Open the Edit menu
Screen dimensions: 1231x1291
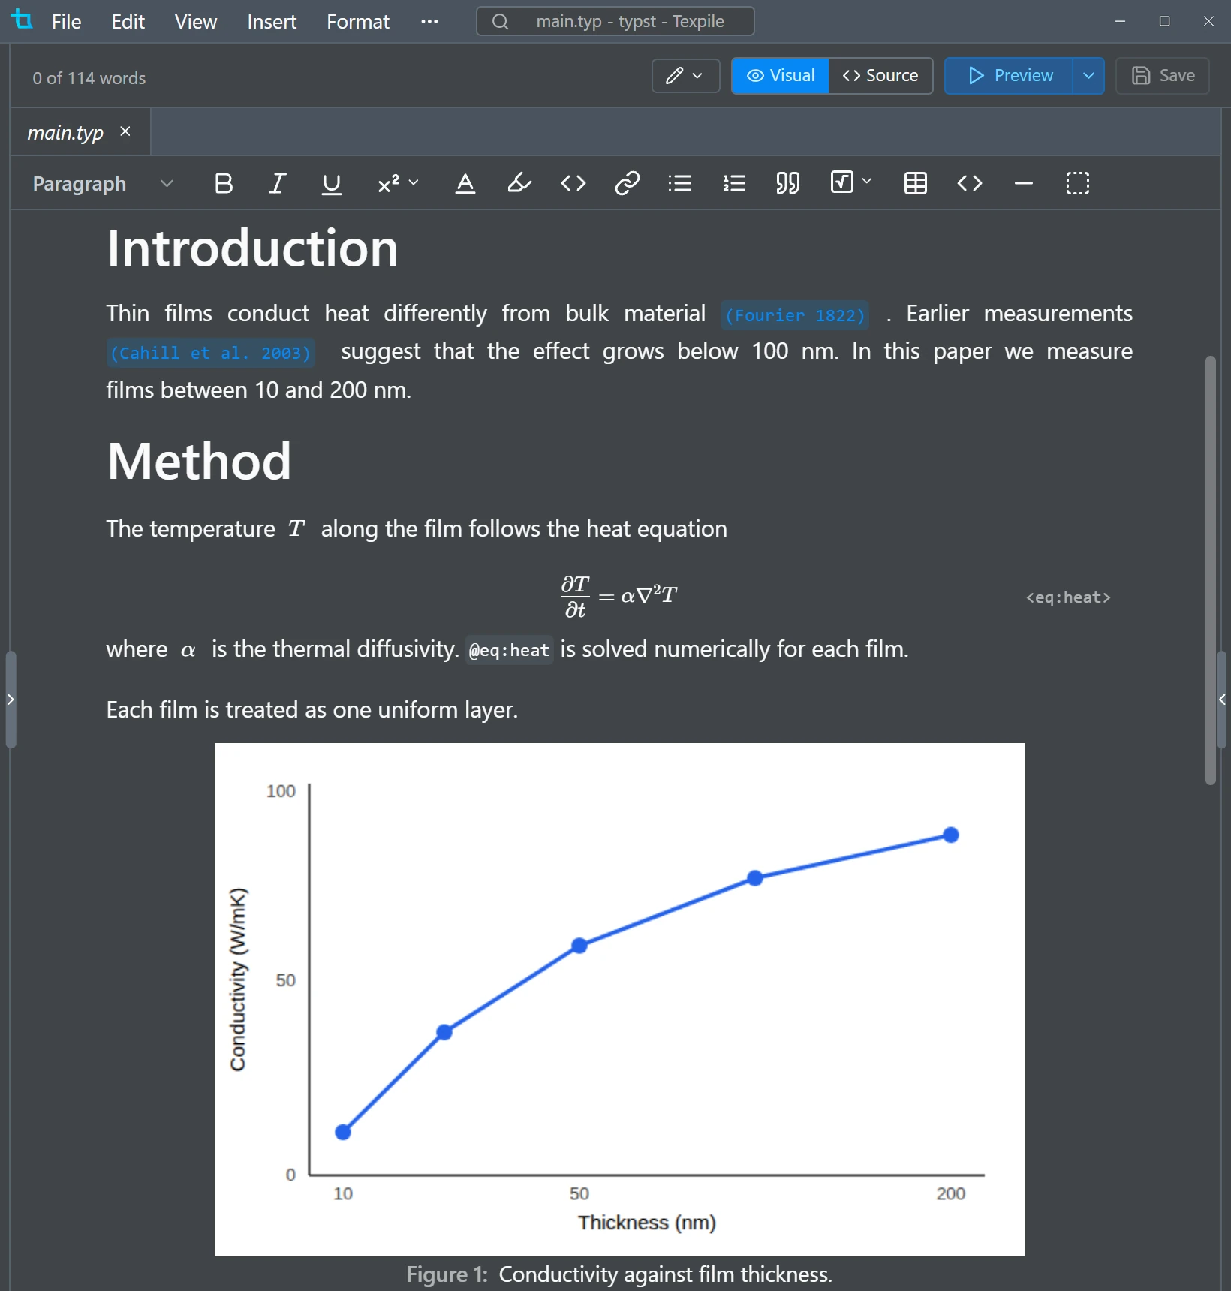click(x=128, y=21)
